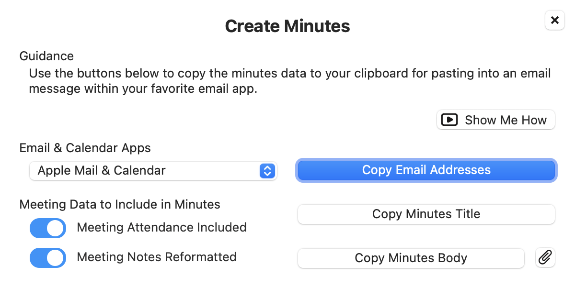Screen dimensions: 575x288
Task: Click the guidance line starting 'Use the buttons'
Action: coord(290,74)
